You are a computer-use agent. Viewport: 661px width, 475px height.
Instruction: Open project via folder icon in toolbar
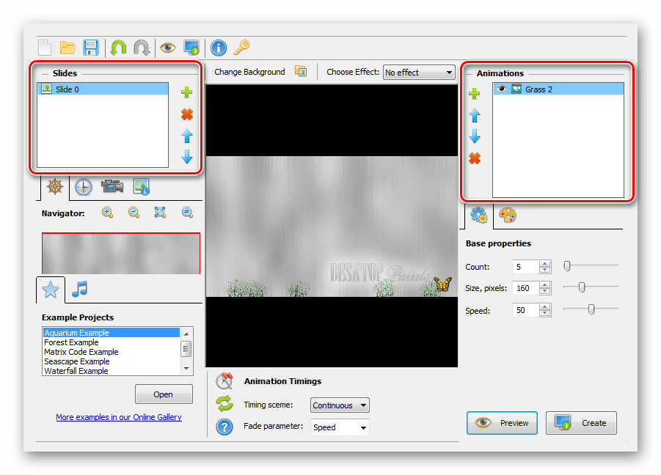point(67,48)
